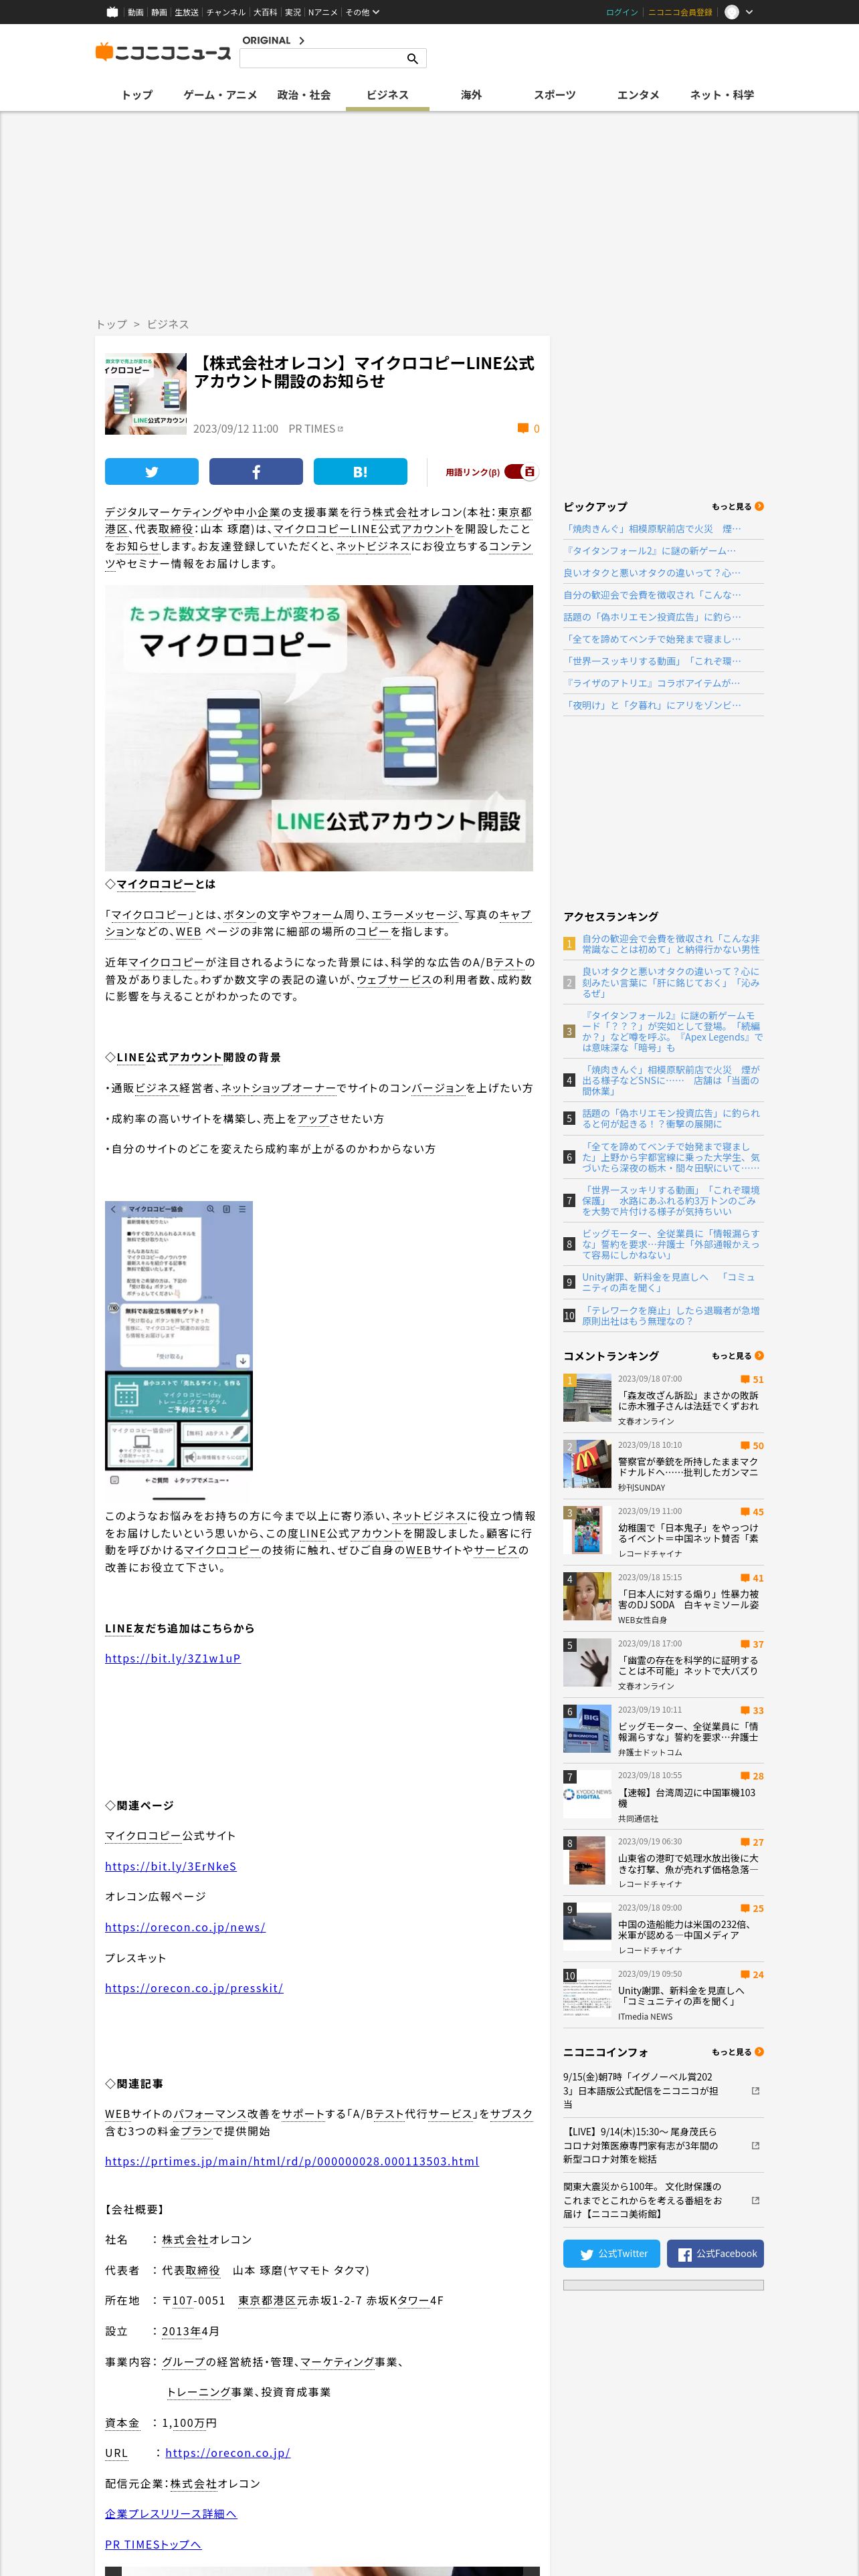This screenshot has width=859, height=2576.
Task: Click the search magnifier icon
Action: point(412,59)
